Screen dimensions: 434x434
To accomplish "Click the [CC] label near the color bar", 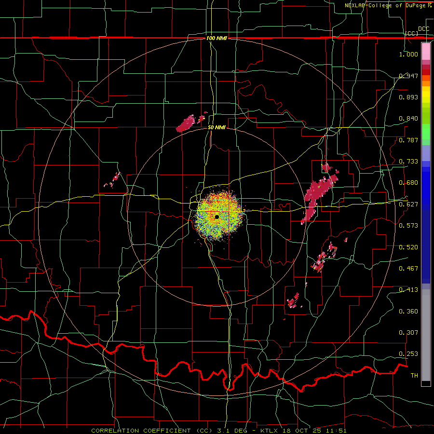I will [x=412, y=33].
